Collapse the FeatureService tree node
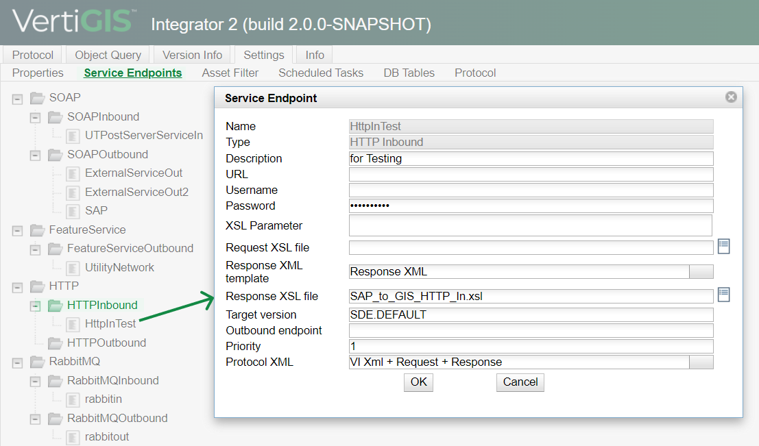This screenshot has height=446, width=759. click(17, 231)
